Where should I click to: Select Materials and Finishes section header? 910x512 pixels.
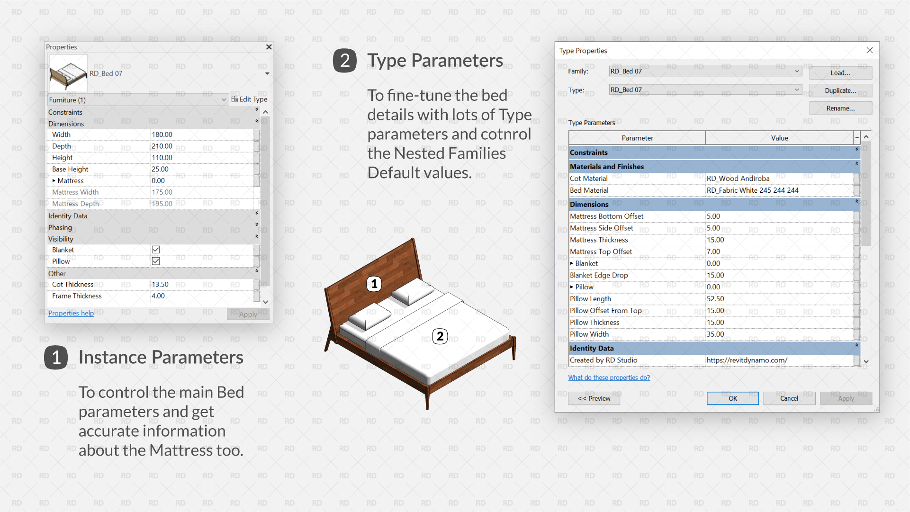pos(713,167)
